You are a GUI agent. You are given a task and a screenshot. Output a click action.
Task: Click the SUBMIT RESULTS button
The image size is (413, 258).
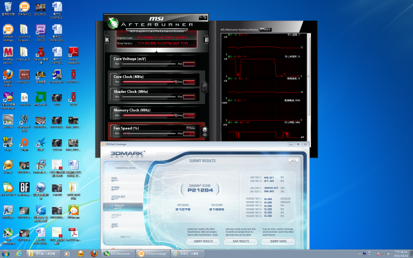click(x=203, y=241)
